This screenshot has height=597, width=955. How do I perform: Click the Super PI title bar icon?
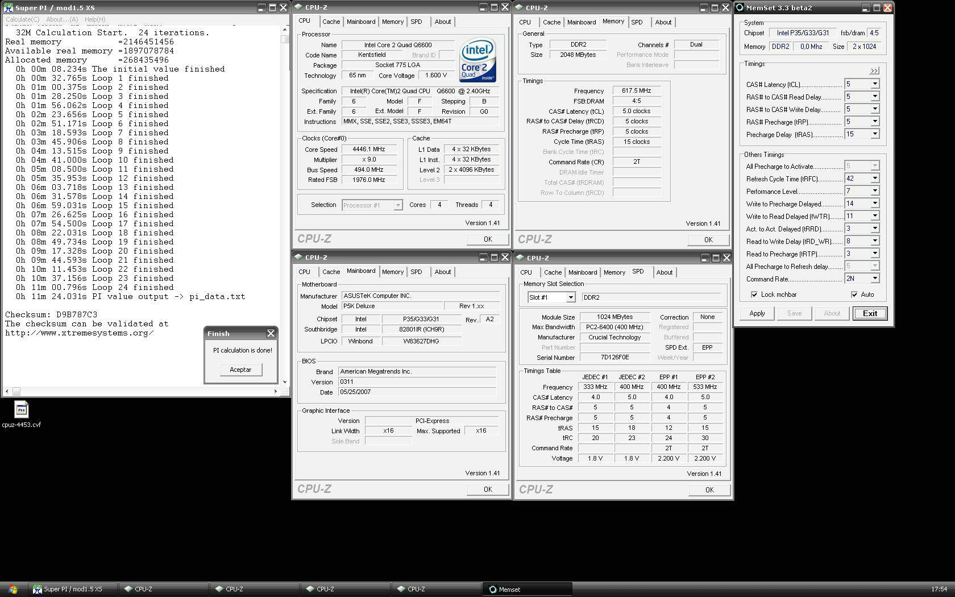point(8,8)
